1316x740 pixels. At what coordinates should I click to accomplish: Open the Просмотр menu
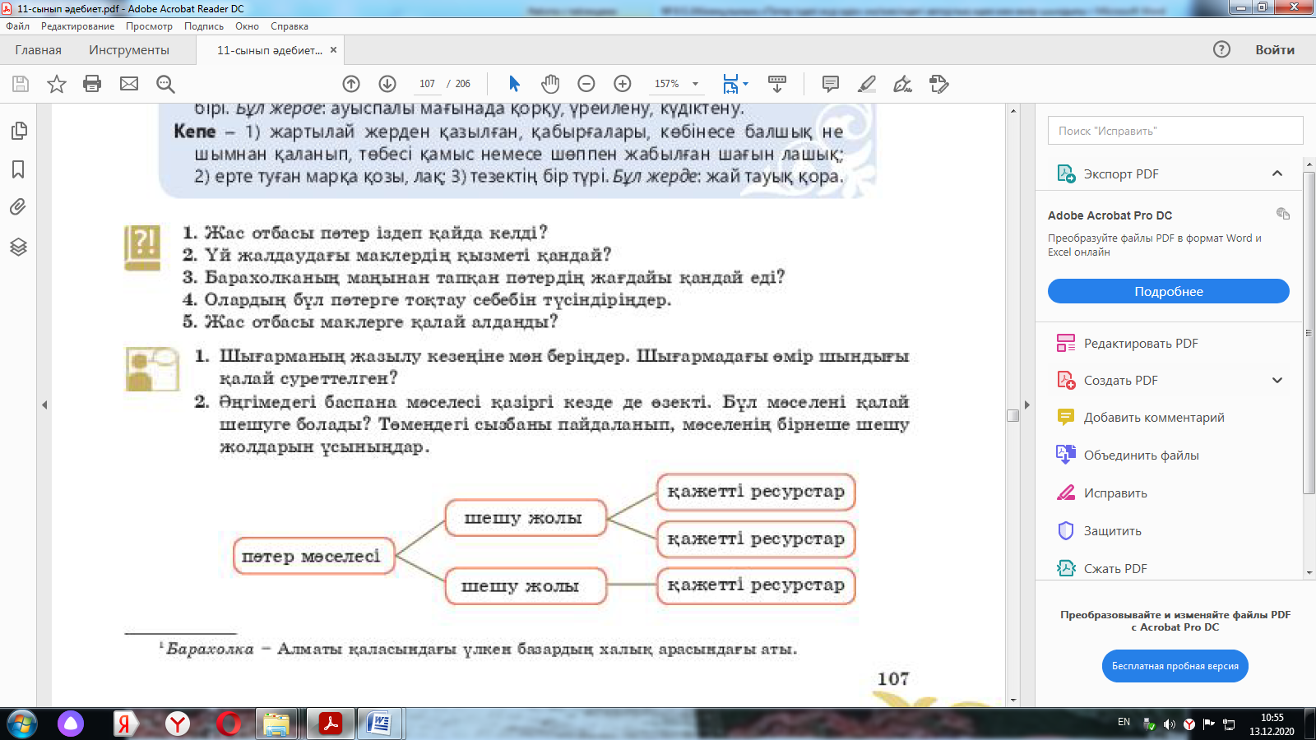149,26
